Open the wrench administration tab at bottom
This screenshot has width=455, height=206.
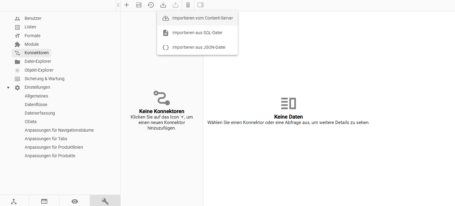[x=105, y=201]
